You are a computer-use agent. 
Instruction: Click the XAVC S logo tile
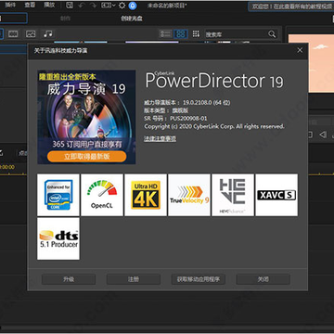[x=276, y=195]
